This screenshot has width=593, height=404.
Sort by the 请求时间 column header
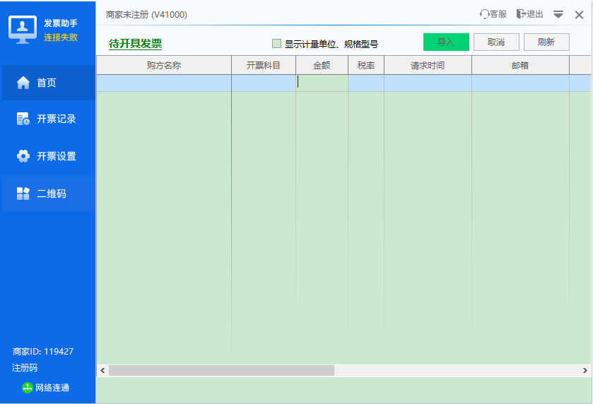pos(428,65)
